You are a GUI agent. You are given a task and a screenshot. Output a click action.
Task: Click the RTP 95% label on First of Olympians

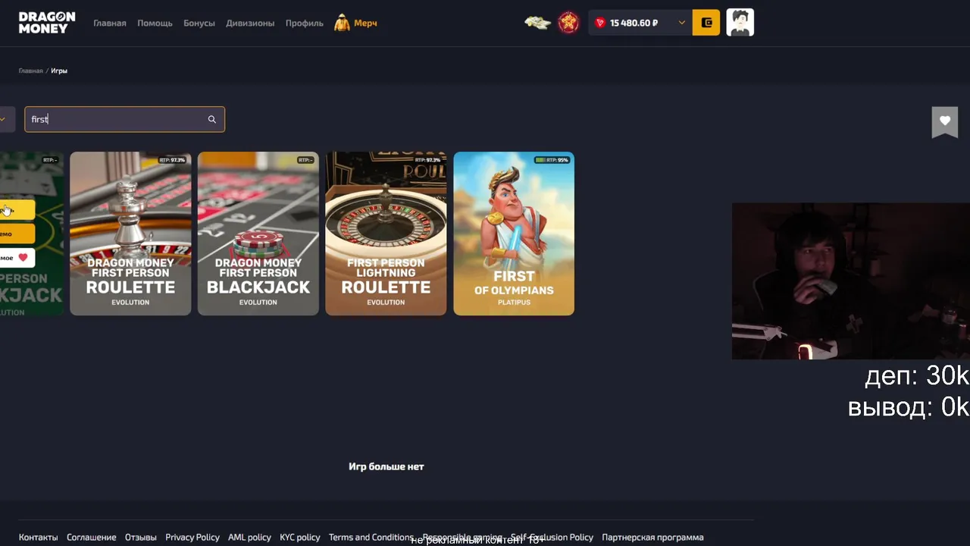pos(552,160)
